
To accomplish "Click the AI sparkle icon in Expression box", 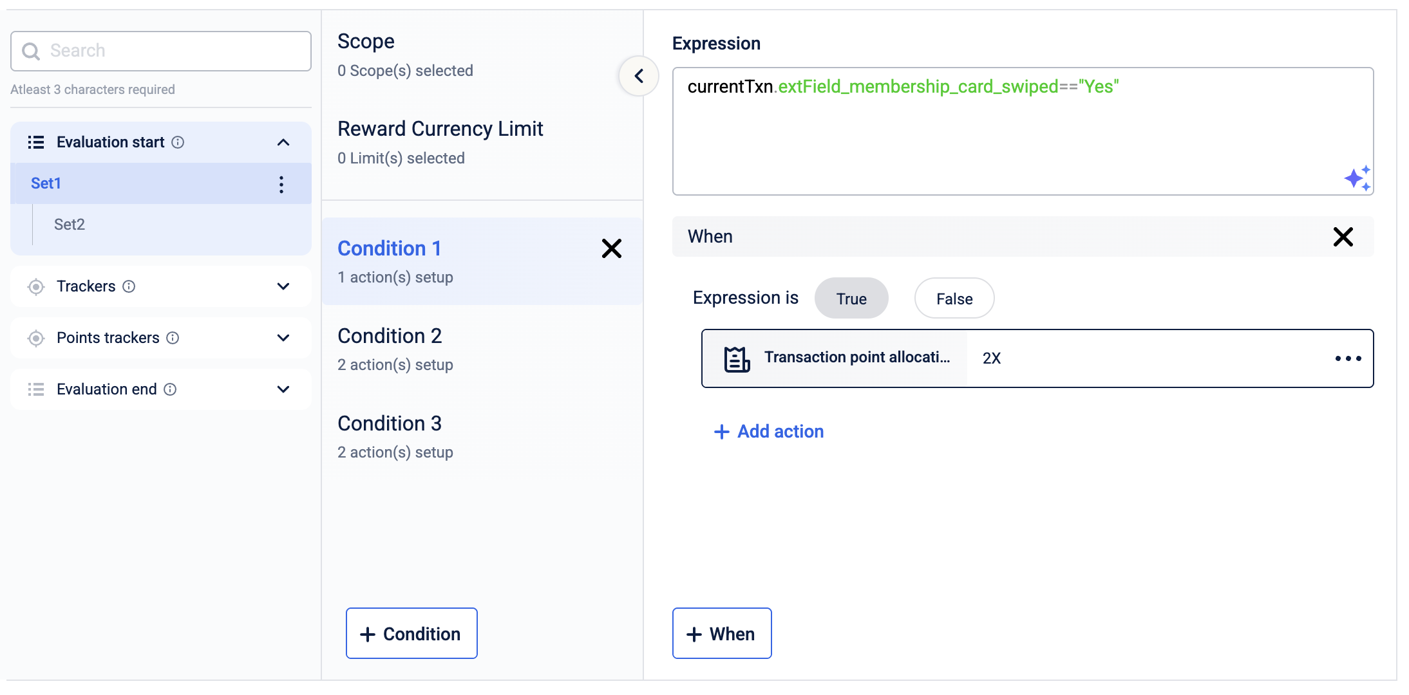I will point(1357,178).
